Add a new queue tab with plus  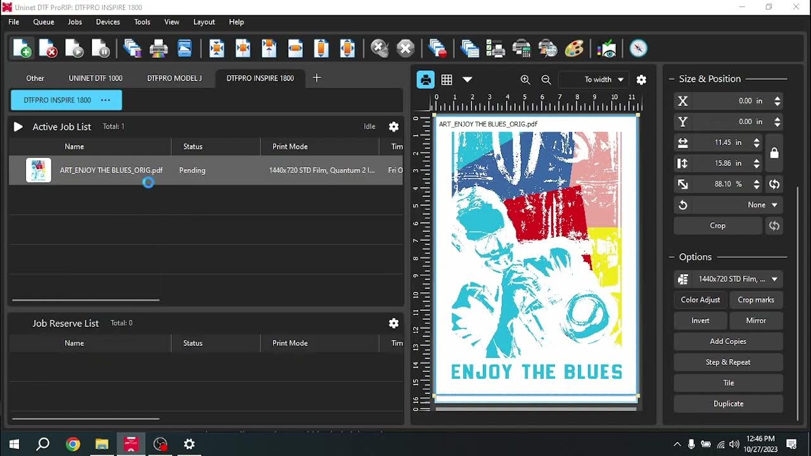point(317,78)
